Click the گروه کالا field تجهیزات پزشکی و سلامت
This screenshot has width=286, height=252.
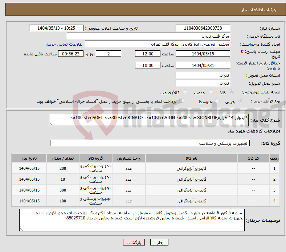150,143
